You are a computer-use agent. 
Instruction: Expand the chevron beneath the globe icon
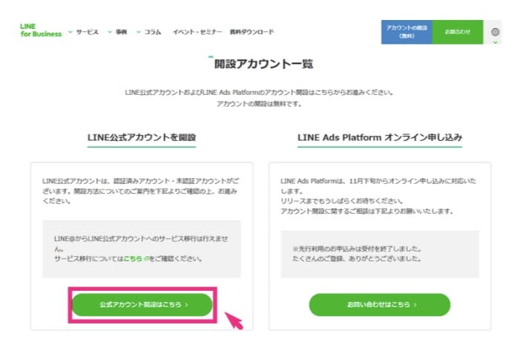click(x=496, y=42)
